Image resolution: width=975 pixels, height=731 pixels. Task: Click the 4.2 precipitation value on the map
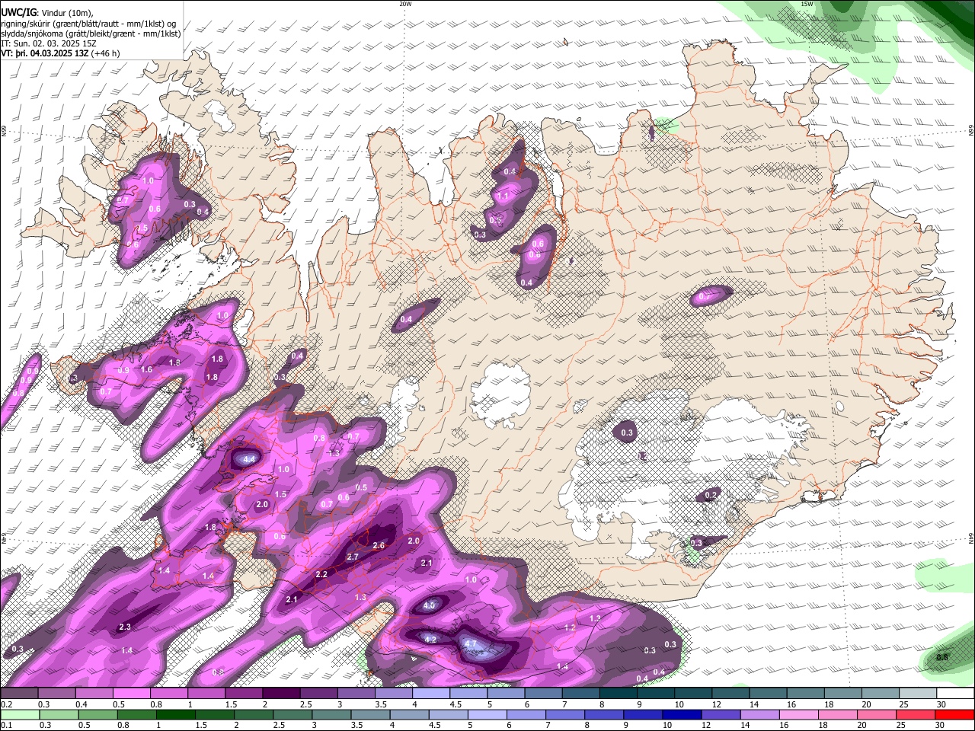[x=430, y=640]
